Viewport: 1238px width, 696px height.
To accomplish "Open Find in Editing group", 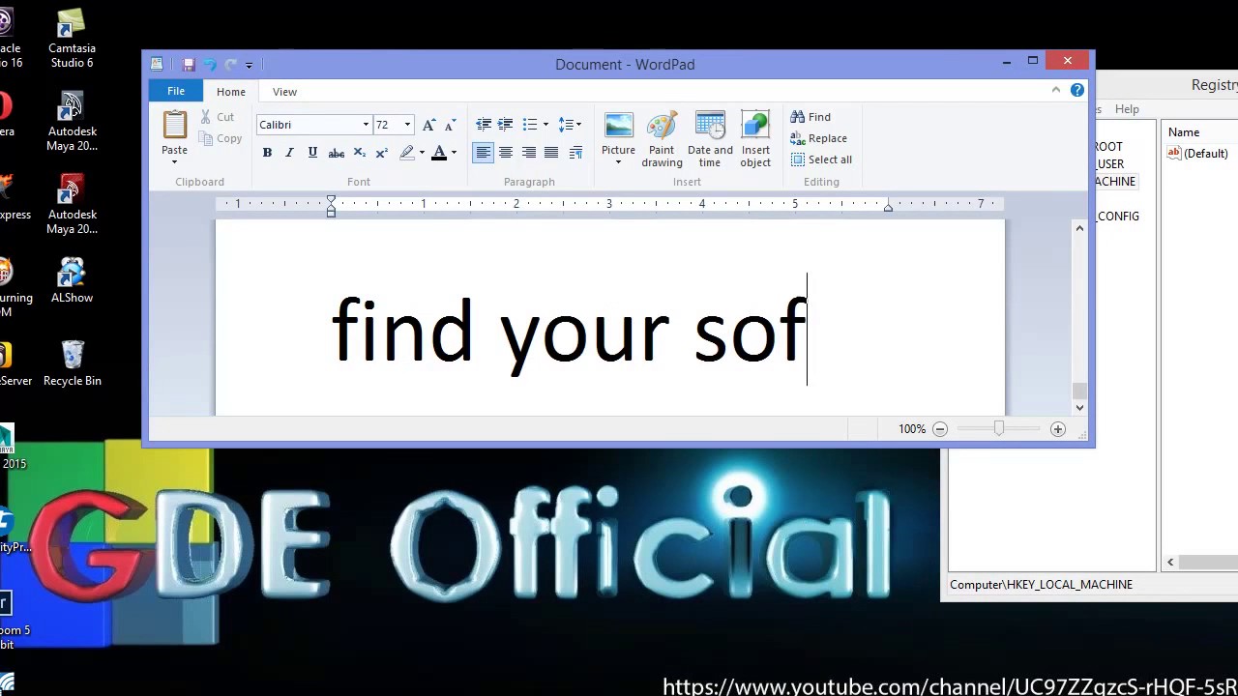I will pyautogui.click(x=811, y=117).
